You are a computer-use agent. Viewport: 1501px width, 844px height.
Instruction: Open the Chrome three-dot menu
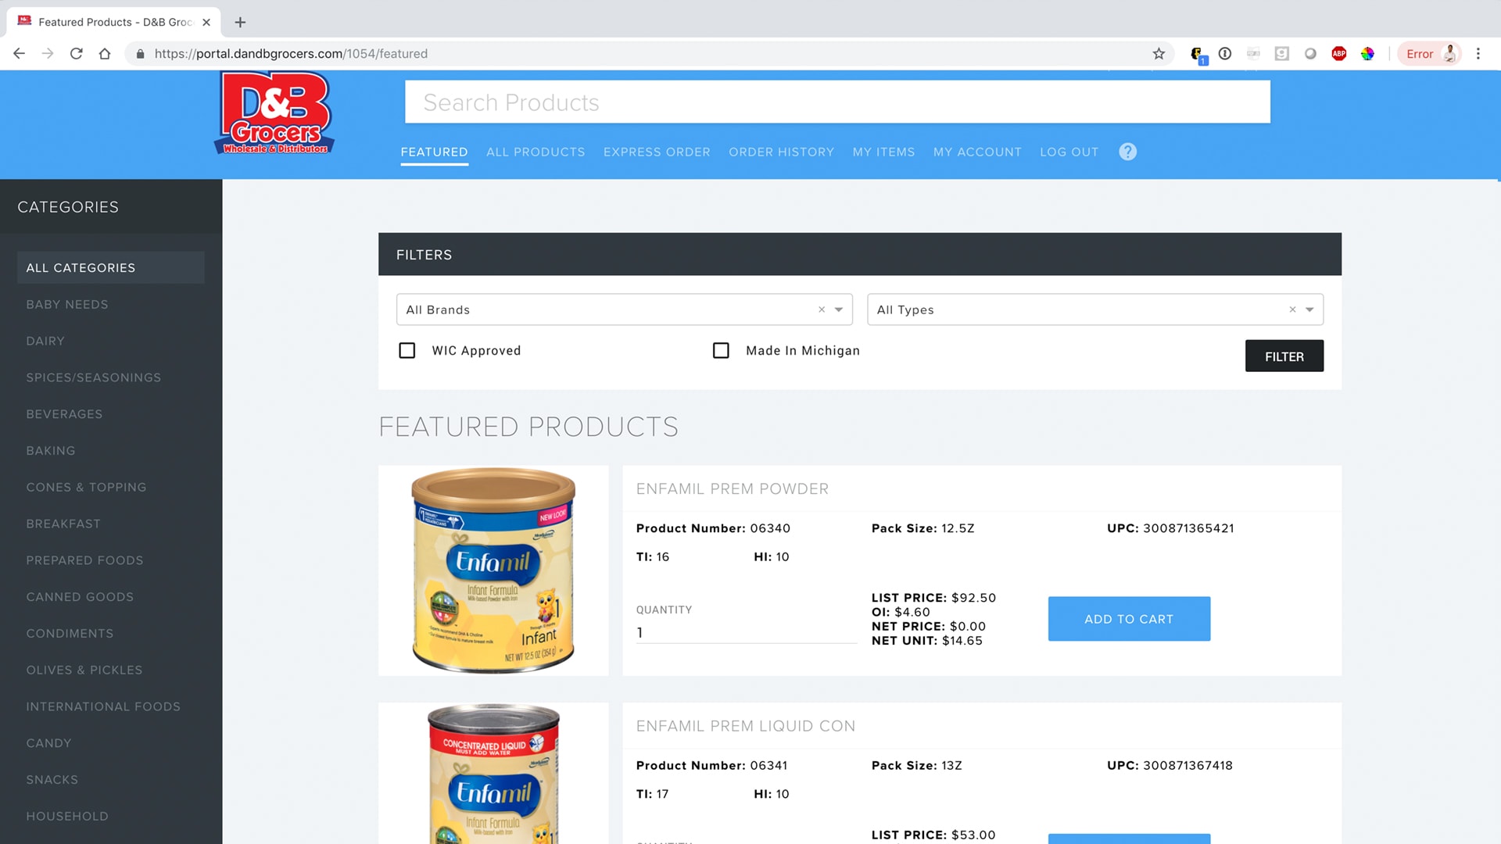coord(1478,54)
